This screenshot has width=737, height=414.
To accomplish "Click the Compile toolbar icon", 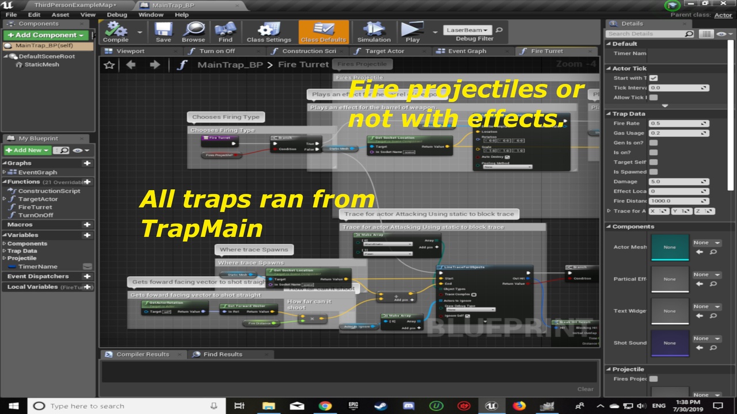I will (116, 32).
